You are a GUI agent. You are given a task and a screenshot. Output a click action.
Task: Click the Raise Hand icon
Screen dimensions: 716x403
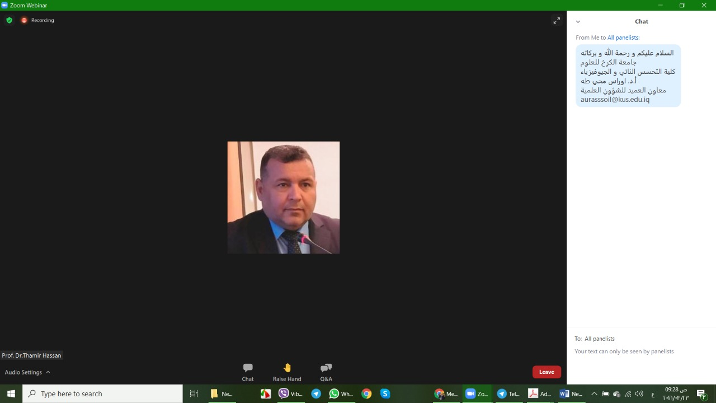coord(287,372)
